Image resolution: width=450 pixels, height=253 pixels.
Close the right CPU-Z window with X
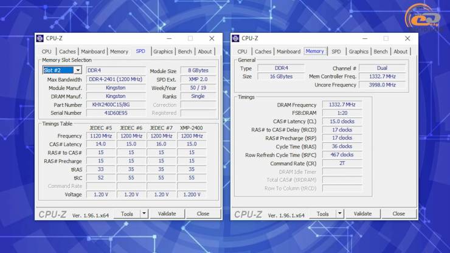407,38
